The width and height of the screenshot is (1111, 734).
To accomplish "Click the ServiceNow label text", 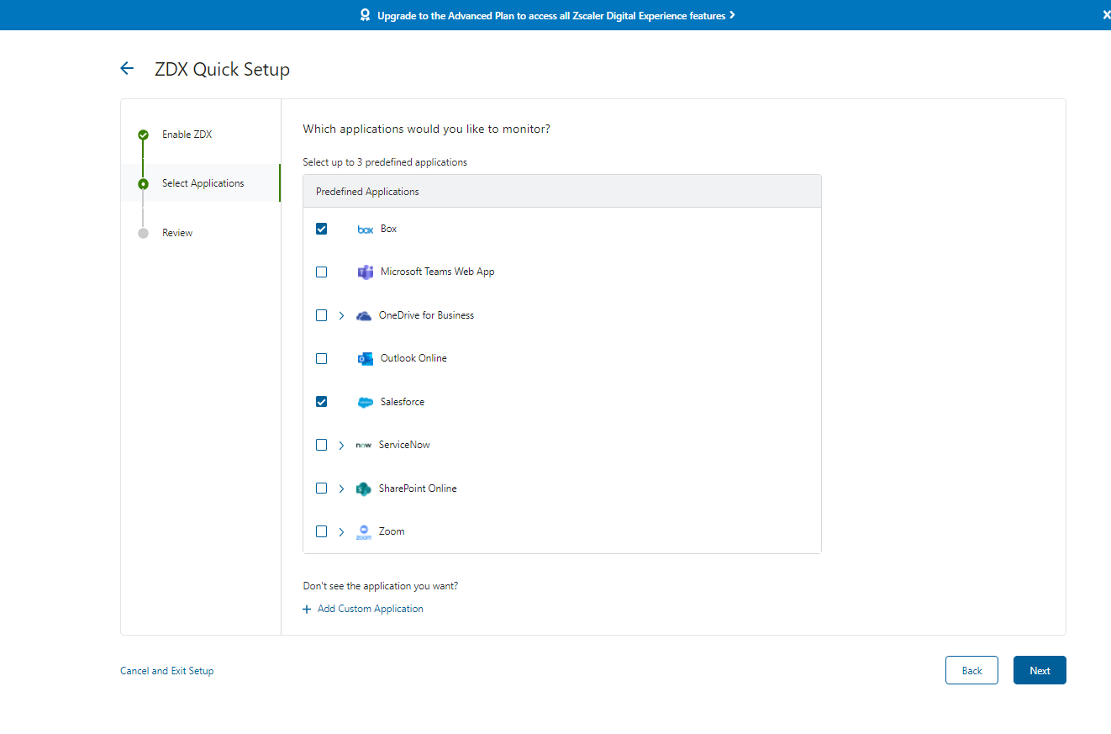I will click(x=404, y=445).
